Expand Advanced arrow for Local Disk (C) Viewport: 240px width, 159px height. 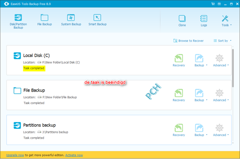228,65
